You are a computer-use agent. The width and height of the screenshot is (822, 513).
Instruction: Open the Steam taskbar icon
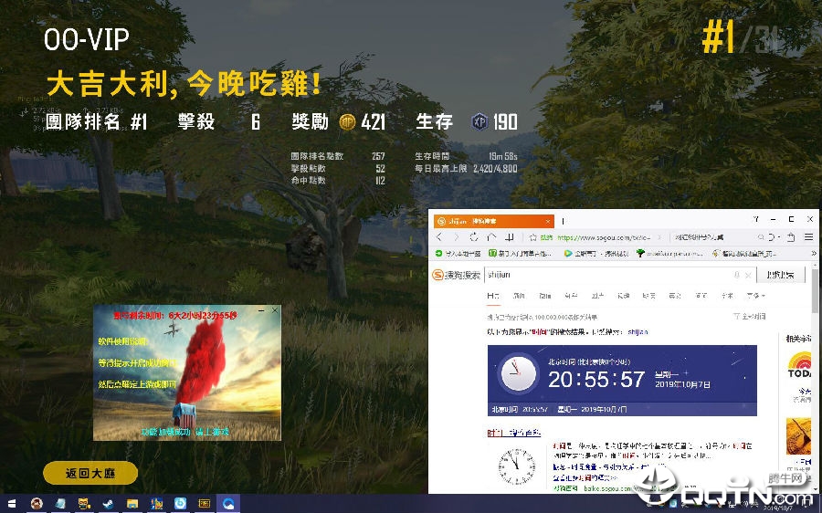(108, 504)
